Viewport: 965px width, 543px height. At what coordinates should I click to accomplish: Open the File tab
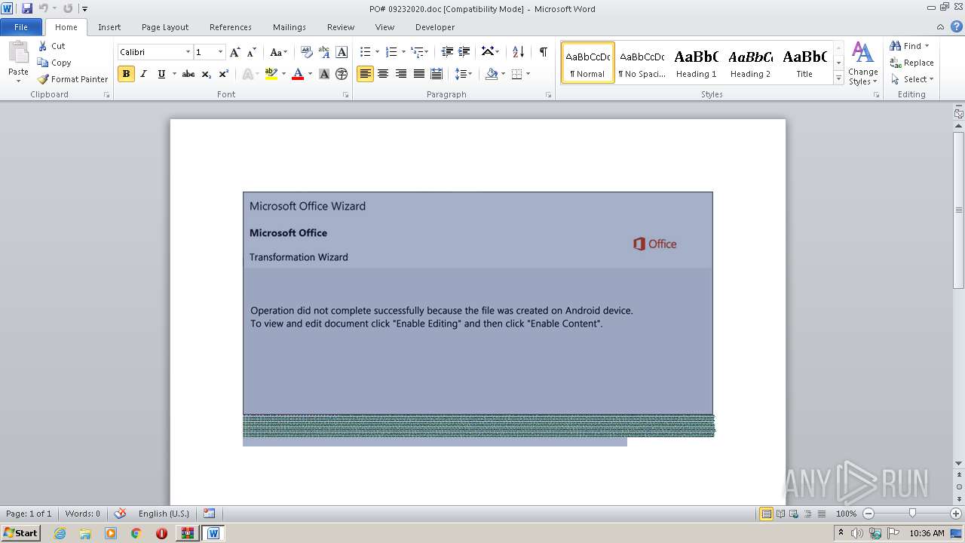click(x=21, y=26)
